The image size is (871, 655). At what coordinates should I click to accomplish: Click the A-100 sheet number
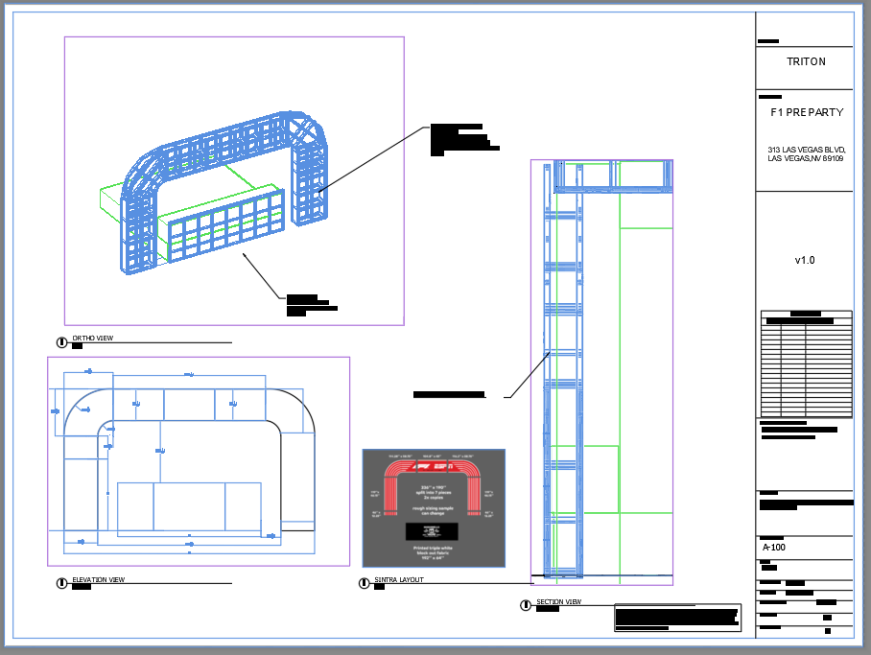(774, 548)
